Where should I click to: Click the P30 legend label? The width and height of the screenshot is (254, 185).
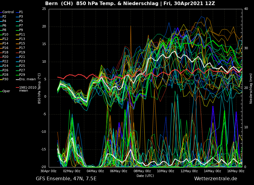click(5, 79)
